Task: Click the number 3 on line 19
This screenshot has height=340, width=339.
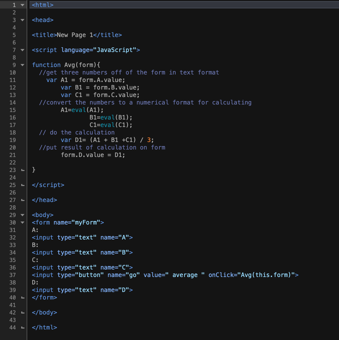Action: tap(149, 140)
